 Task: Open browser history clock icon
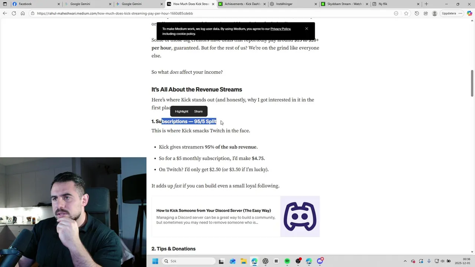[x=417, y=13]
